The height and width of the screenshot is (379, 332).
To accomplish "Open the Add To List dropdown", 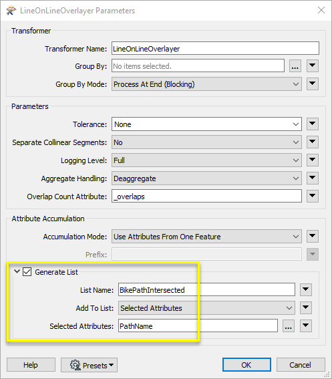I will pos(206,307).
